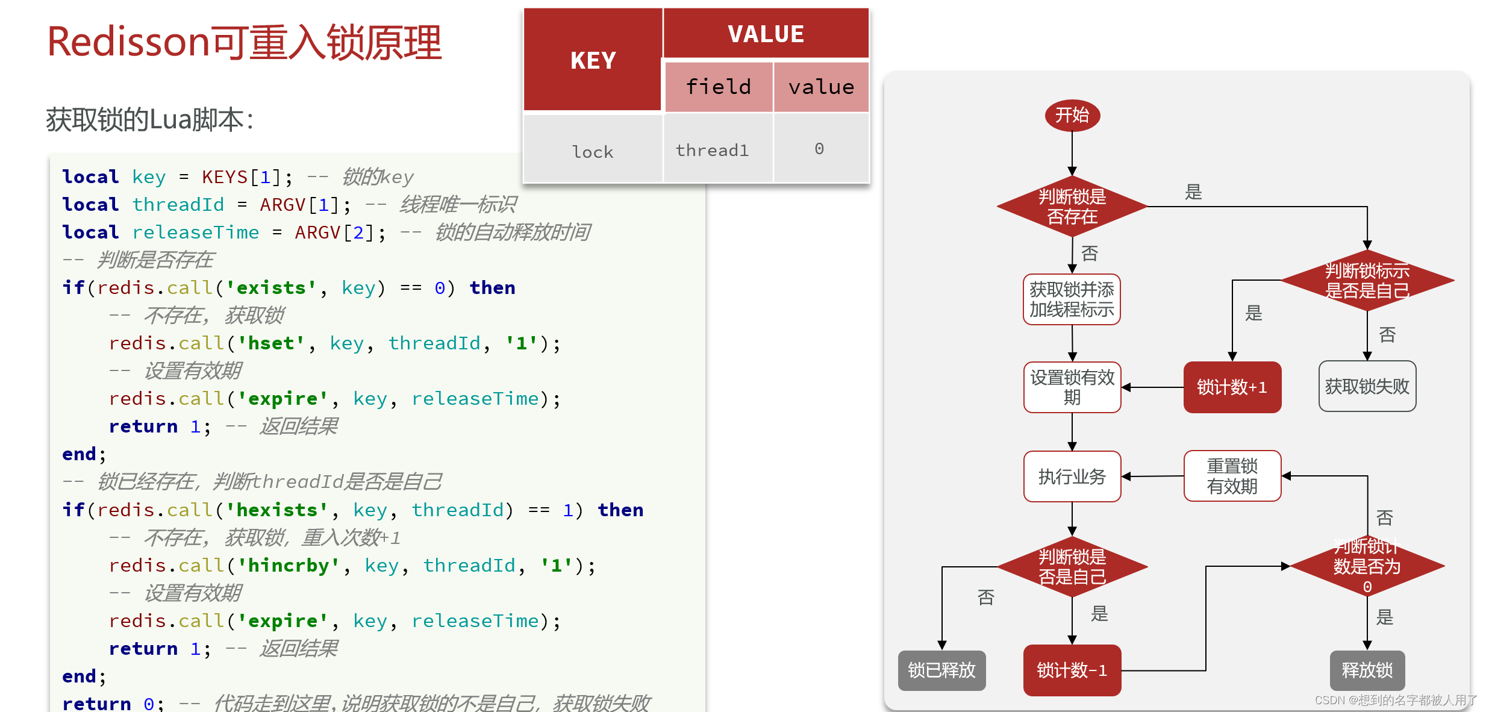Select the subtitle '获取锁的Lua脚本:'
The width and height of the screenshot is (1486, 712).
150,119
